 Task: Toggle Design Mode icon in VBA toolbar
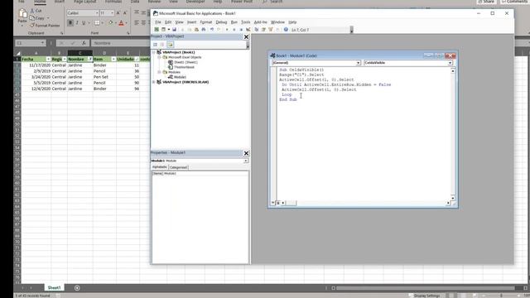[x=248, y=30]
